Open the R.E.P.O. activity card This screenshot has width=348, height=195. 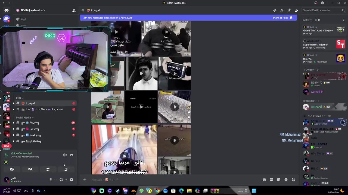click(324, 58)
